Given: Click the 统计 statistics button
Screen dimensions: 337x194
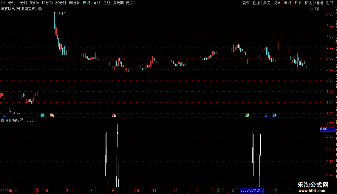Looking at the screenshot, I should coord(276,3).
